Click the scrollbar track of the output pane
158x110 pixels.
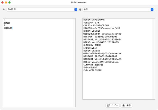pyautogui.click(x=154, y=59)
